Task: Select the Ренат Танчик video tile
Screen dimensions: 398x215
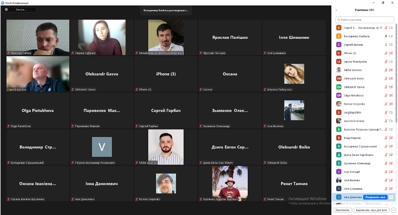Action: click(294, 184)
